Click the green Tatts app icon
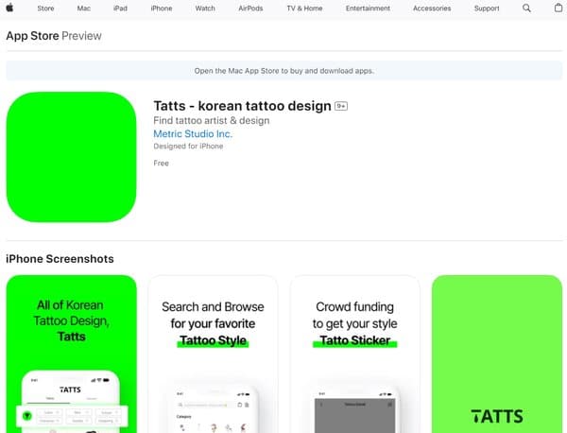Viewport: 567px width, 433px height. [71, 157]
